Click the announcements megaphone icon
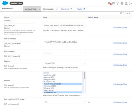The height and width of the screenshot is (109, 134). coord(113,3)
